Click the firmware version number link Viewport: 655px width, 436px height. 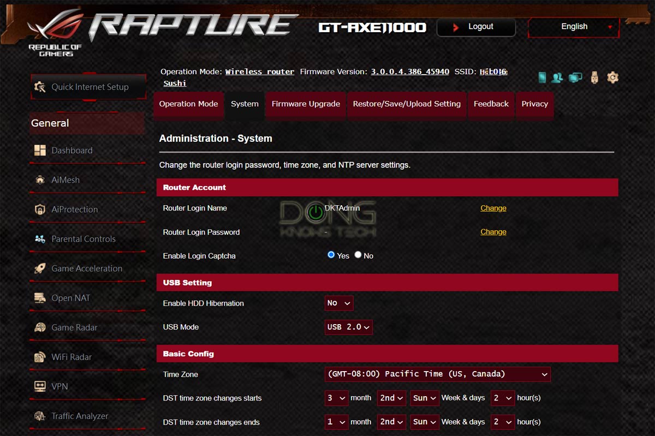click(x=410, y=71)
